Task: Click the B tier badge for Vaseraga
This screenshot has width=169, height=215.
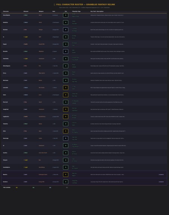Action: (66, 138)
